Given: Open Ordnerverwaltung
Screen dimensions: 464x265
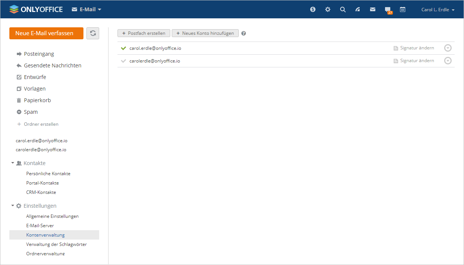Looking at the screenshot, I should [x=46, y=254].
